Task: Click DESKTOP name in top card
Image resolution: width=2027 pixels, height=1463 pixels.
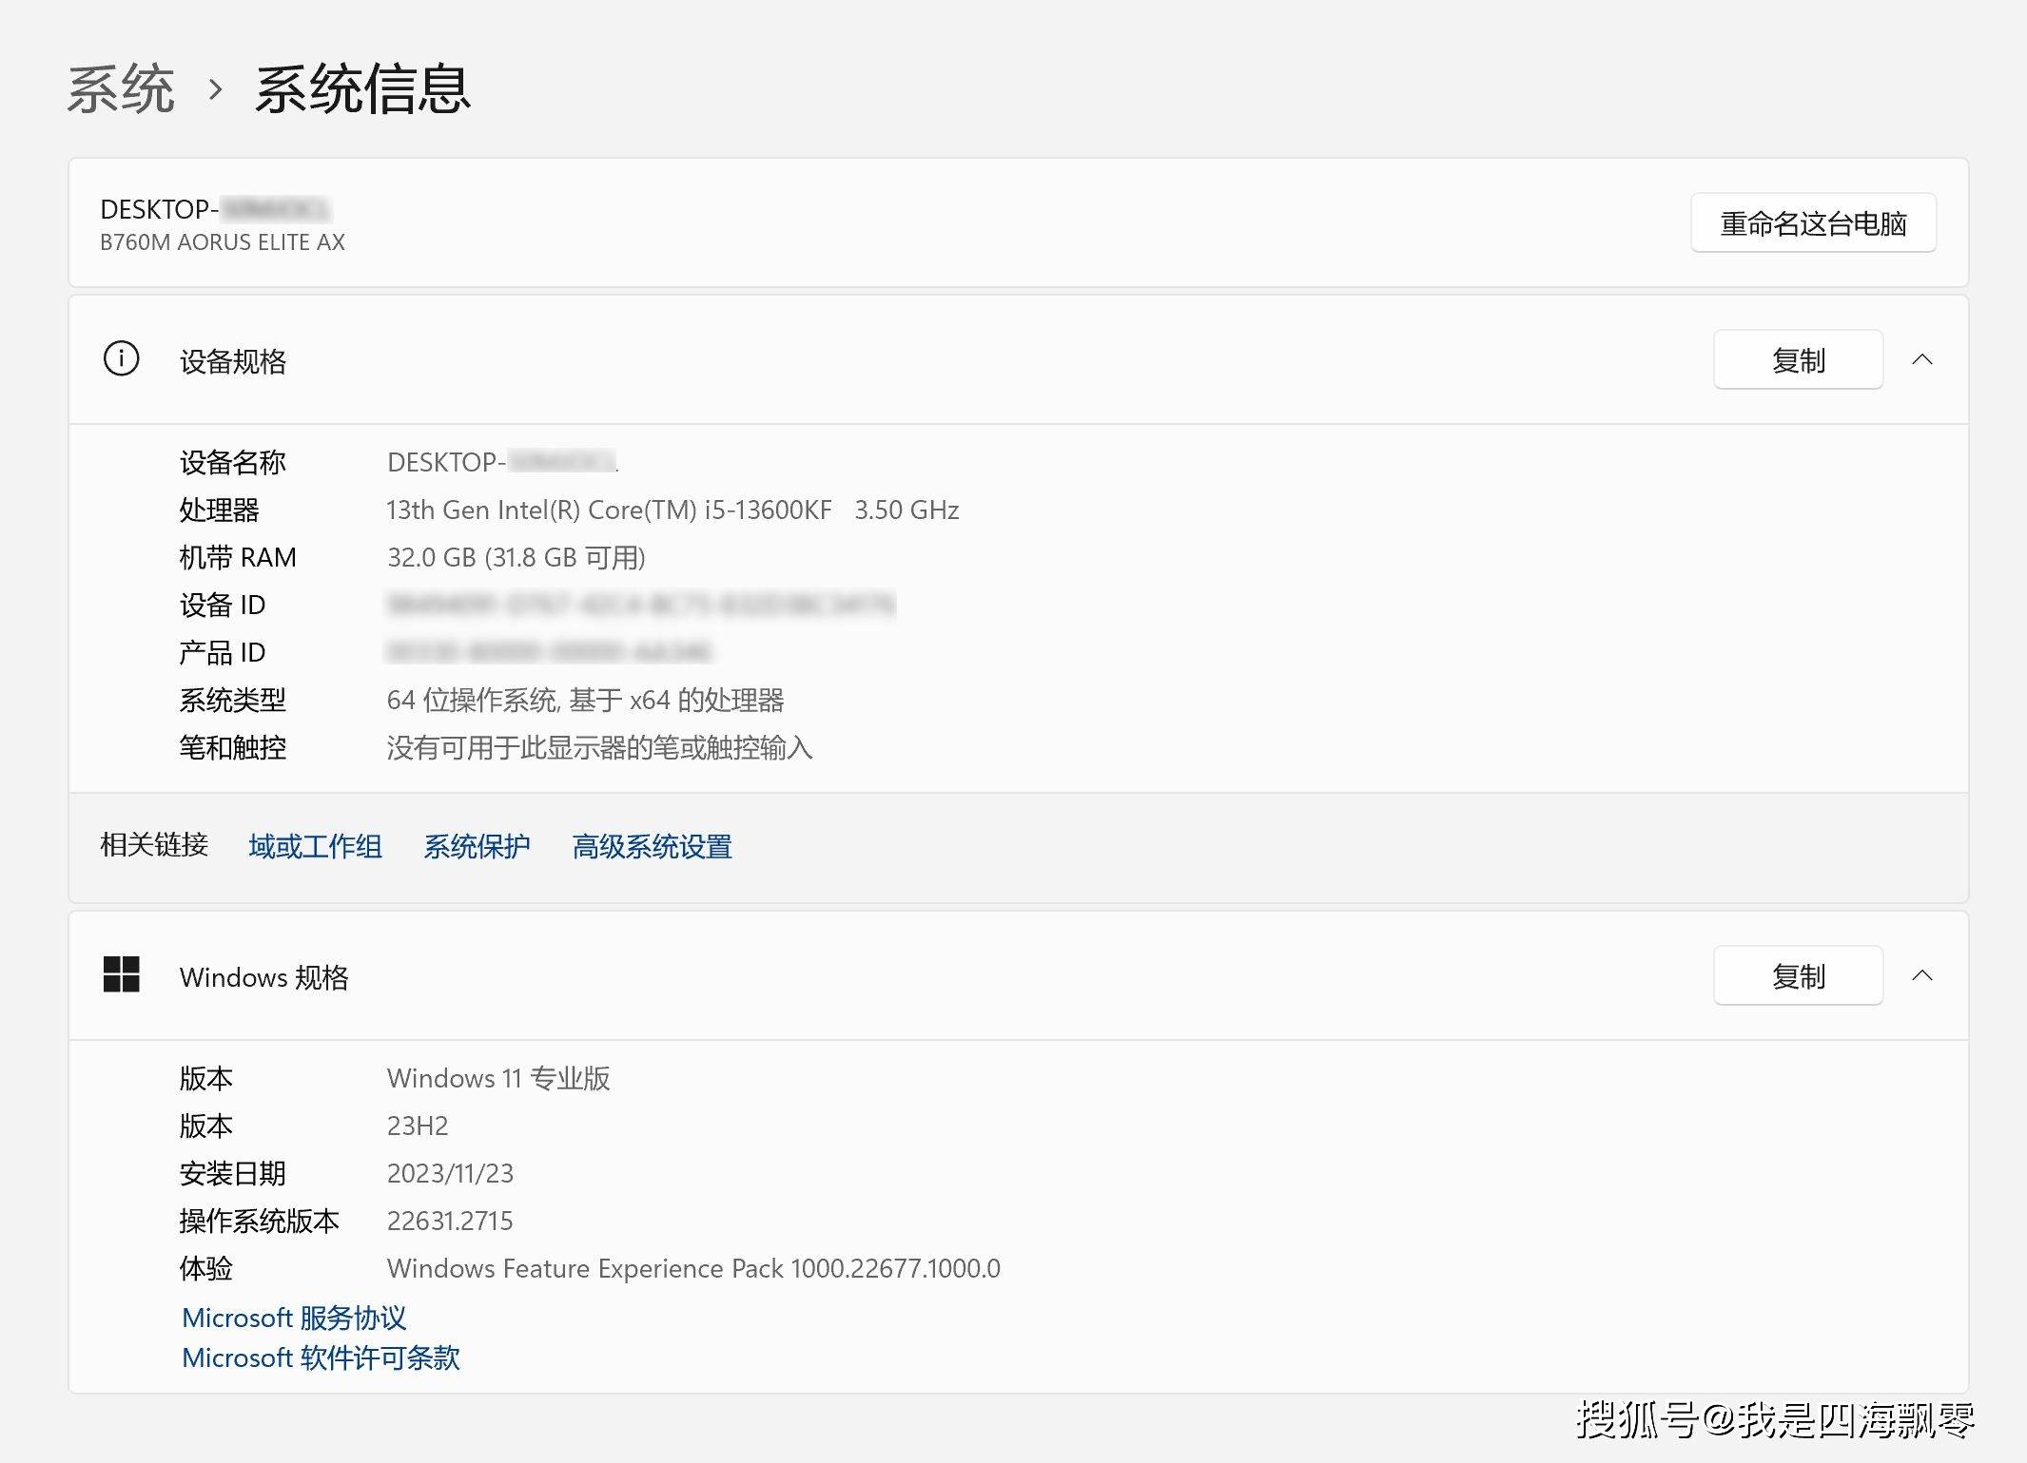Action: click(x=215, y=209)
